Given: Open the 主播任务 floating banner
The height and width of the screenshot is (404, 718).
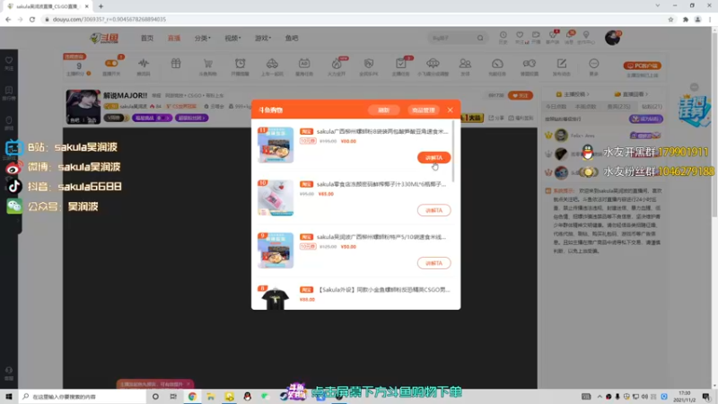Looking at the screenshot, I should tap(695, 110).
